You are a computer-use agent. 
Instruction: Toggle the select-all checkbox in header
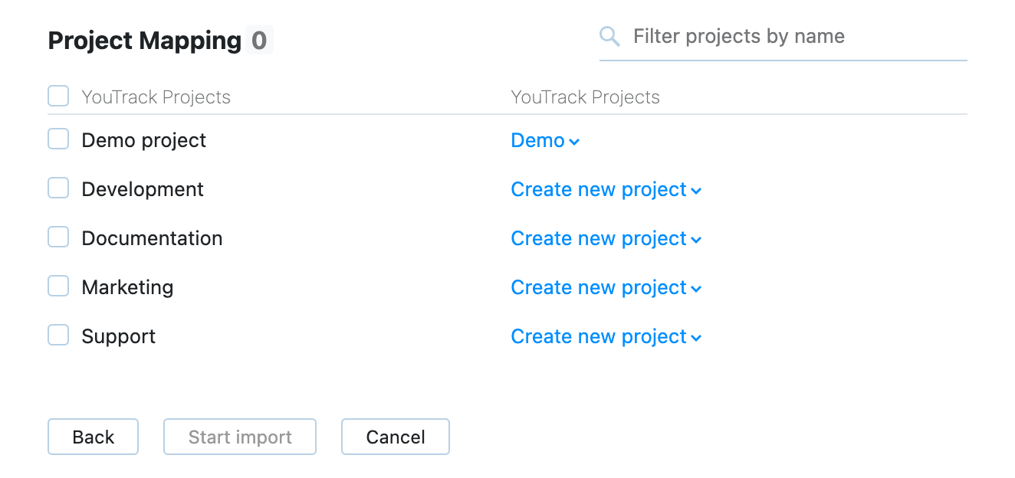tap(58, 97)
